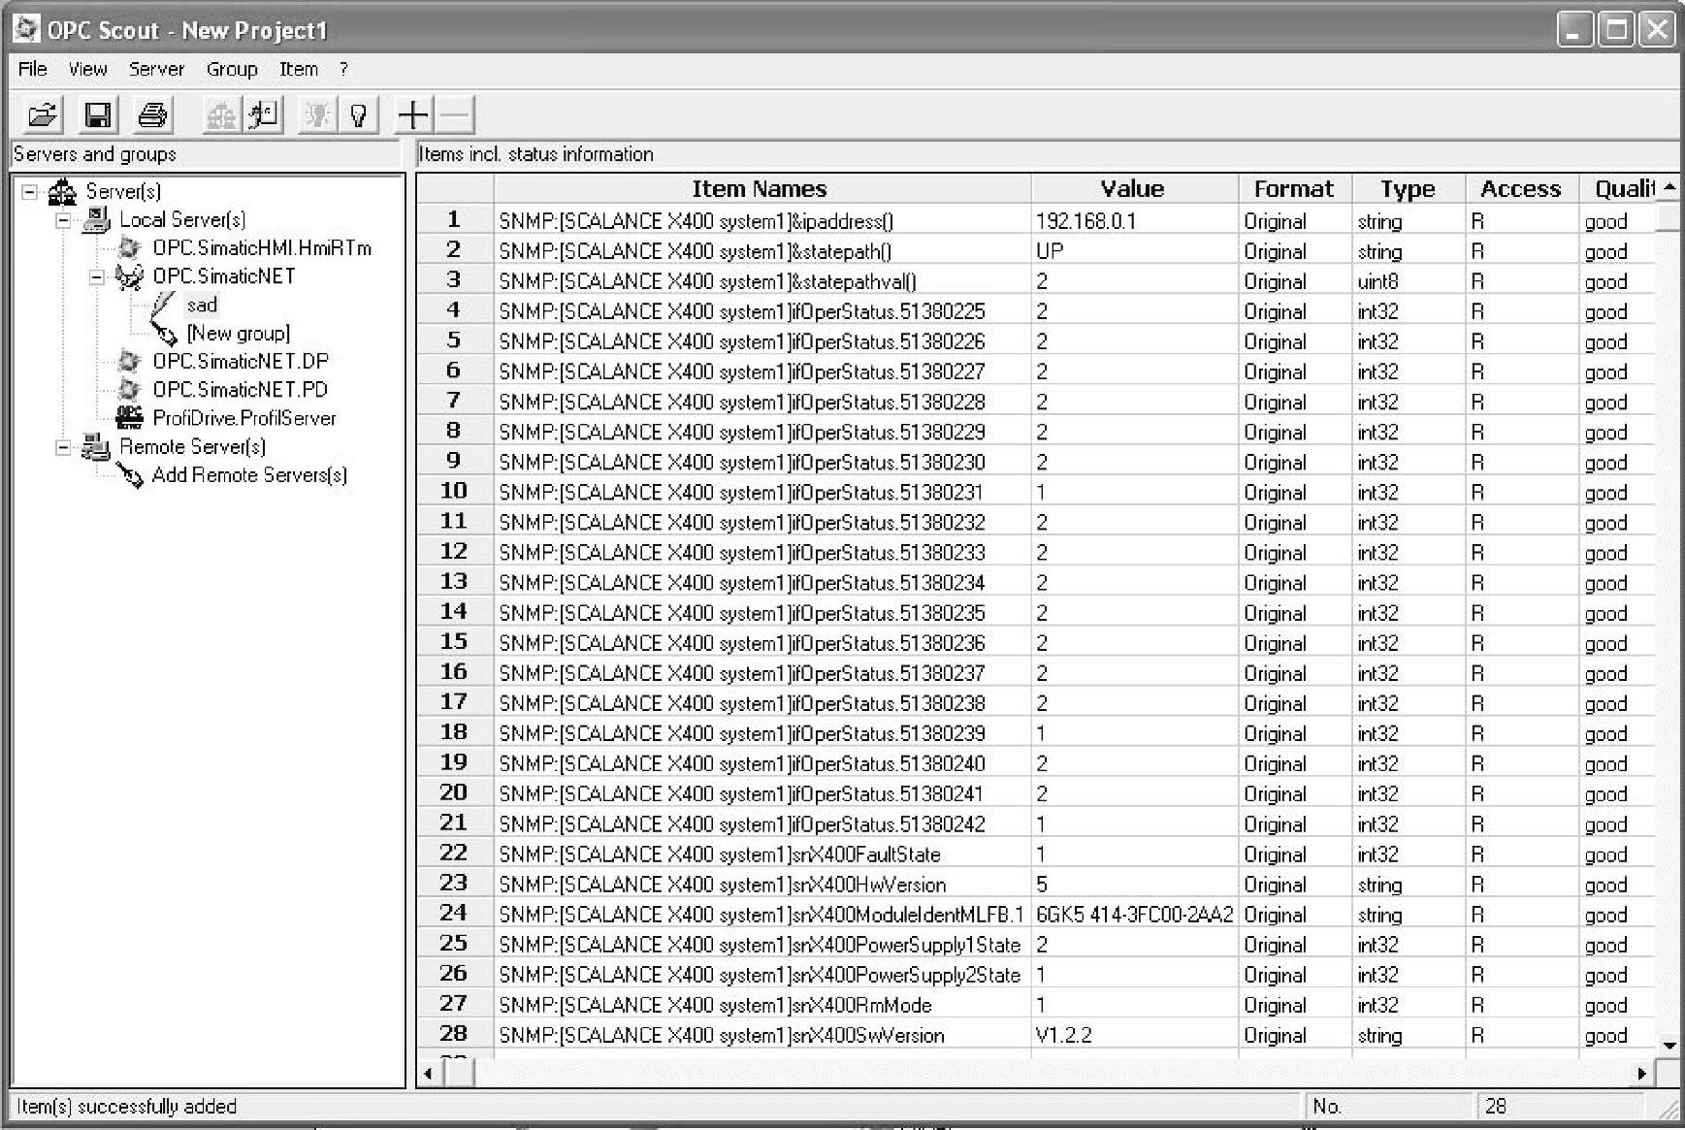Save the project using the floppy disk icon

[97, 115]
